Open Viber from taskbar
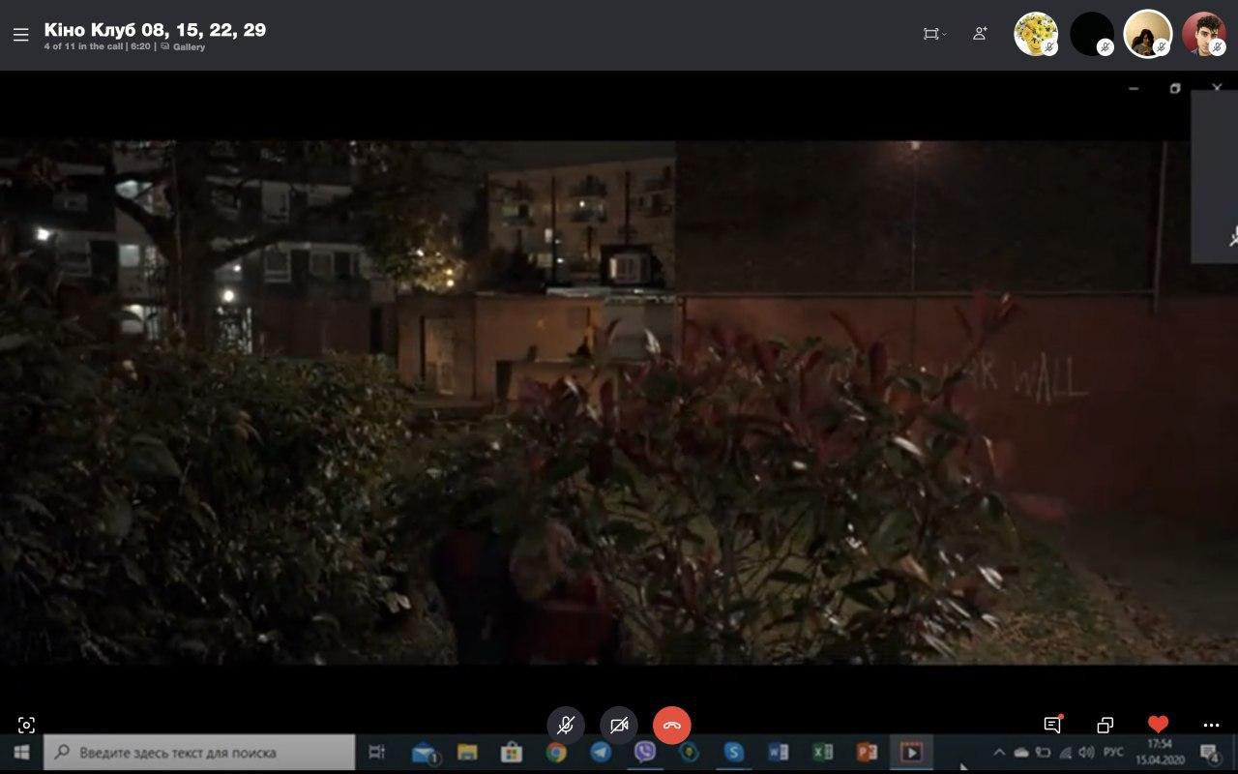This screenshot has width=1238, height=774. click(645, 752)
